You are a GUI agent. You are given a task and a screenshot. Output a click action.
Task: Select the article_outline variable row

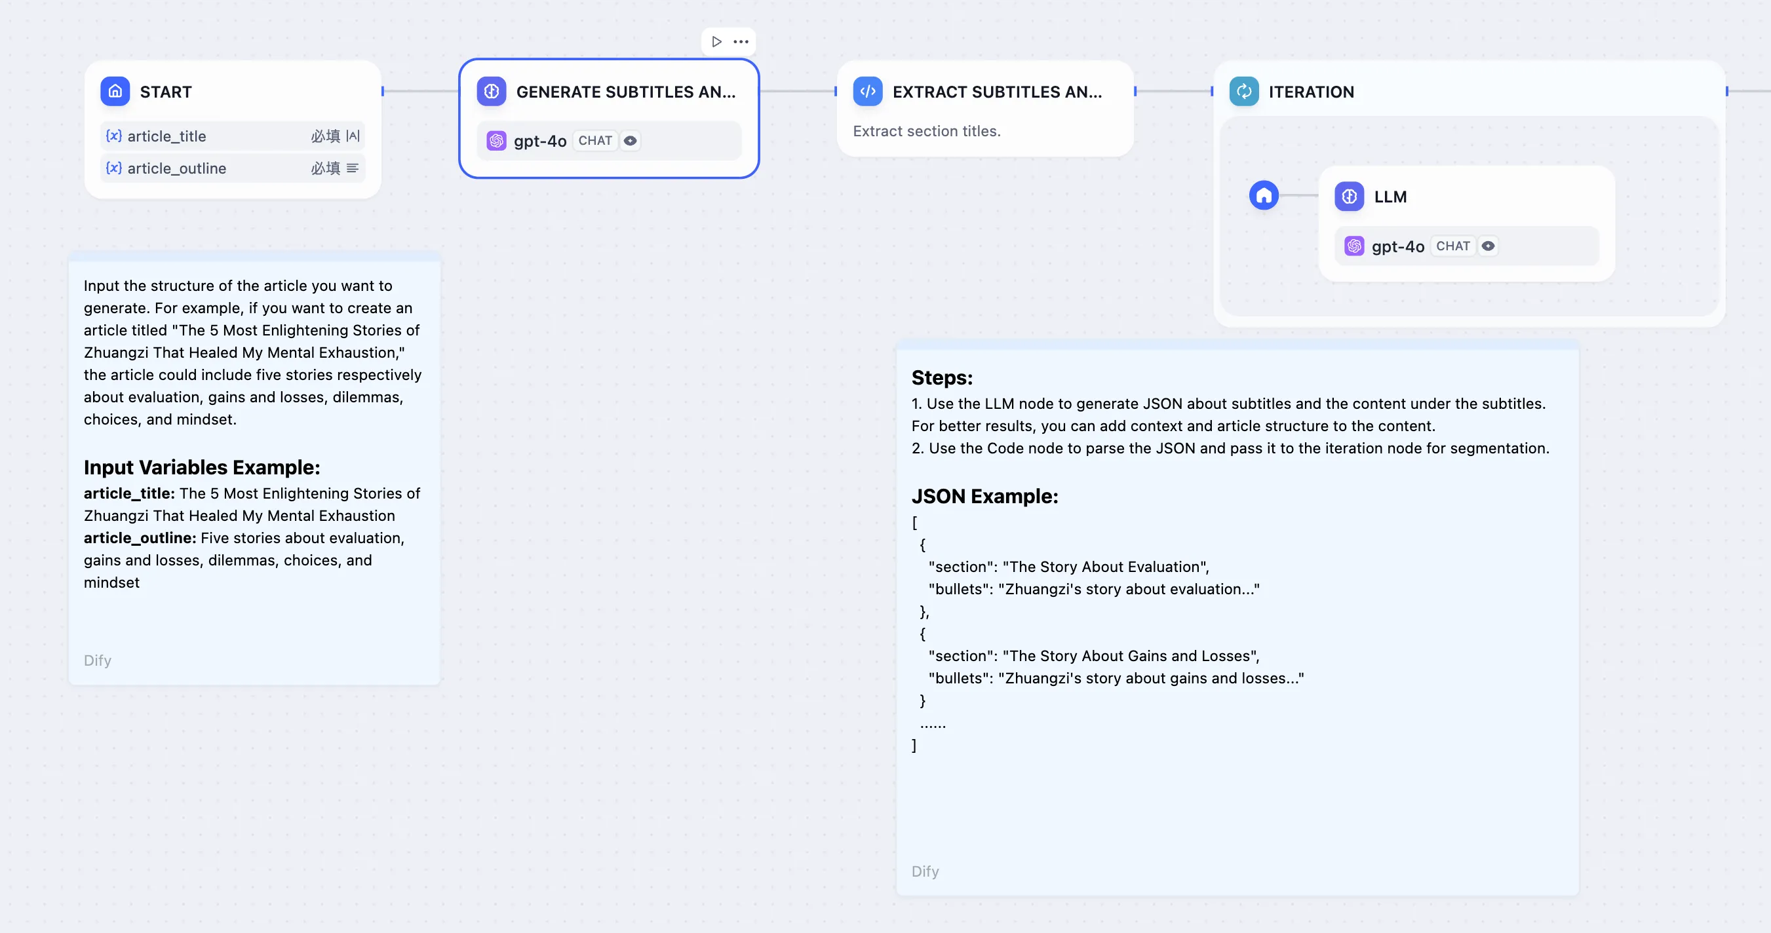click(233, 168)
